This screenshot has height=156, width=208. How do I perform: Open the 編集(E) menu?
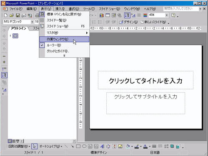32,9
